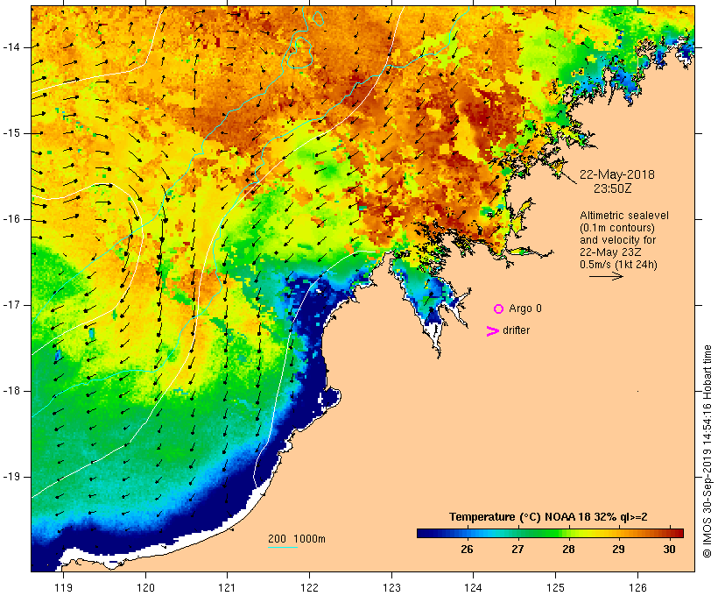Click the longitude axis label 123
This screenshot has height=596, width=718.
tap(391, 588)
